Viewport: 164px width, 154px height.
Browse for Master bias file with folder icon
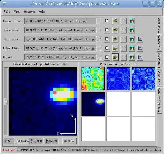click(115, 21)
